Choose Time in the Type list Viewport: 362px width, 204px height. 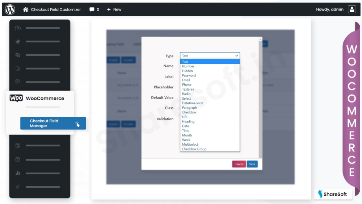tap(210, 131)
